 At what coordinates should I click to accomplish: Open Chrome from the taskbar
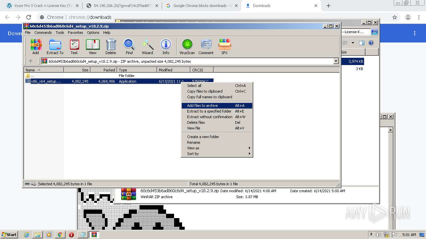tap(60, 235)
